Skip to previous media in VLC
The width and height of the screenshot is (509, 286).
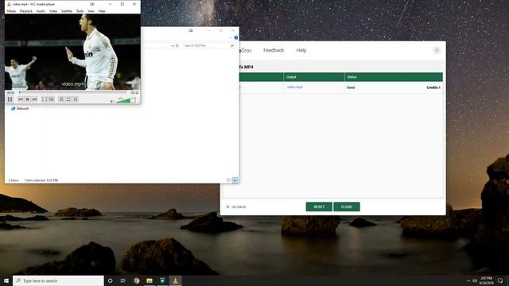click(x=21, y=99)
